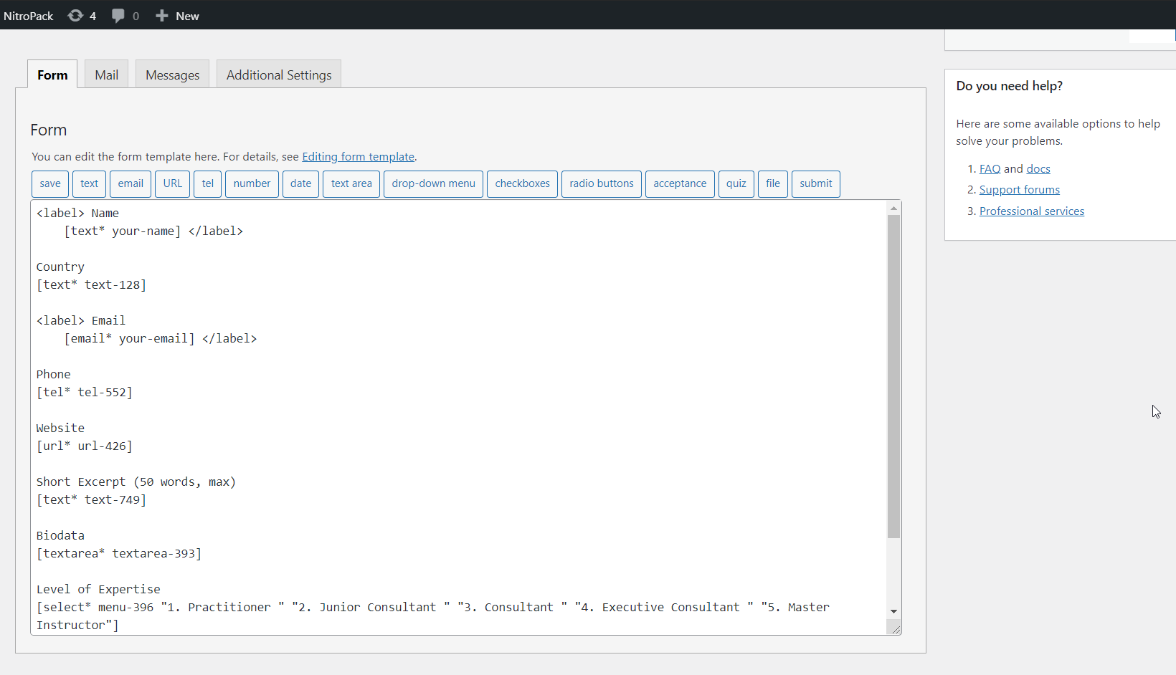Switch to the Mail tab
This screenshot has height=675, width=1176.
coord(105,74)
